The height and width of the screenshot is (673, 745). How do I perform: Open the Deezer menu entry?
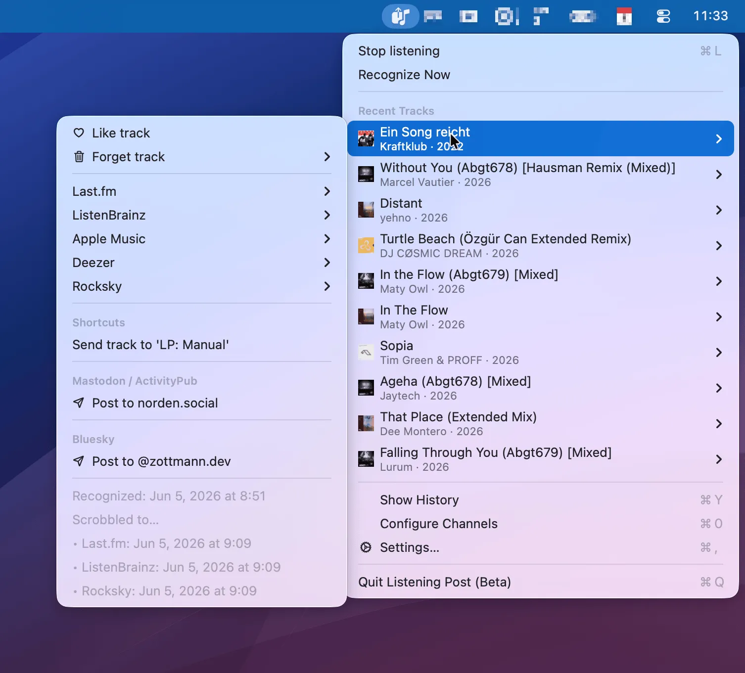click(202, 263)
